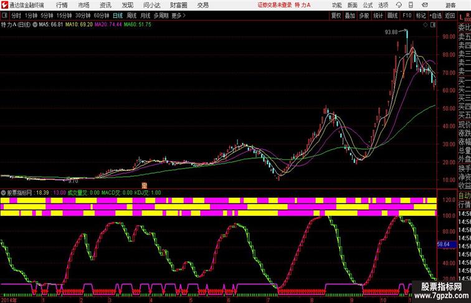Toggle the right side panel icon
Screen dimensions: 471x303
coord(433,25)
